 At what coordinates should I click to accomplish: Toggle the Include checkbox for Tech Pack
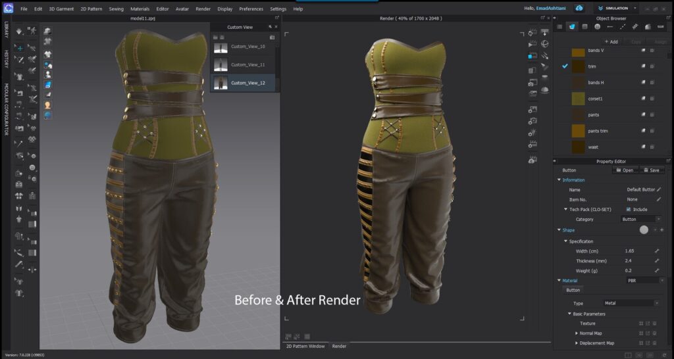tap(629, 209)
